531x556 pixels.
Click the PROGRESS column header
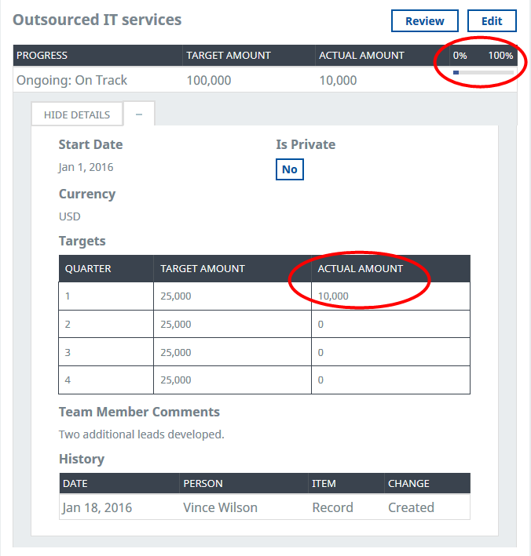tap(42, 56)
